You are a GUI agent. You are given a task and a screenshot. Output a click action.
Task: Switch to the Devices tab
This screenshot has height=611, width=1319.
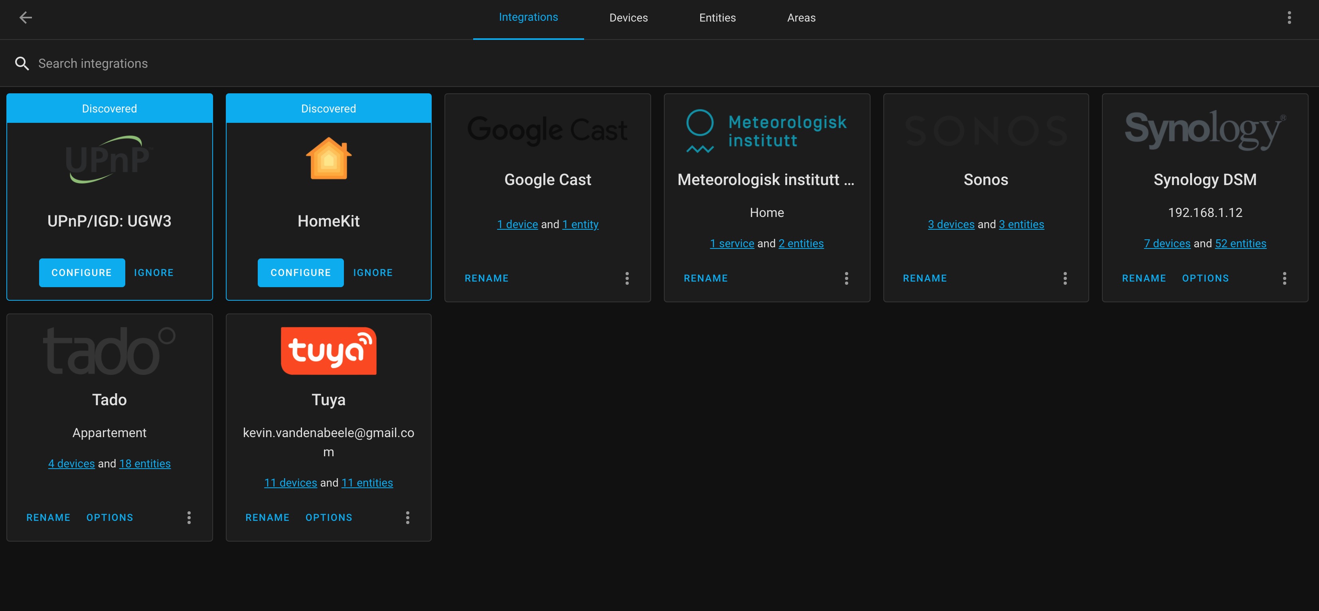click(628, 18)
